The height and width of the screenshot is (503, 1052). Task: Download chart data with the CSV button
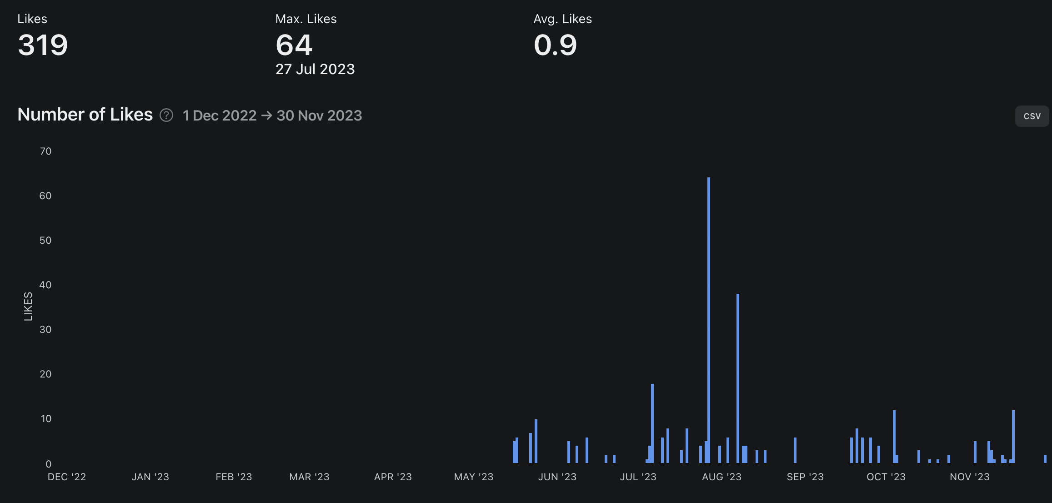coord(1032,116)
